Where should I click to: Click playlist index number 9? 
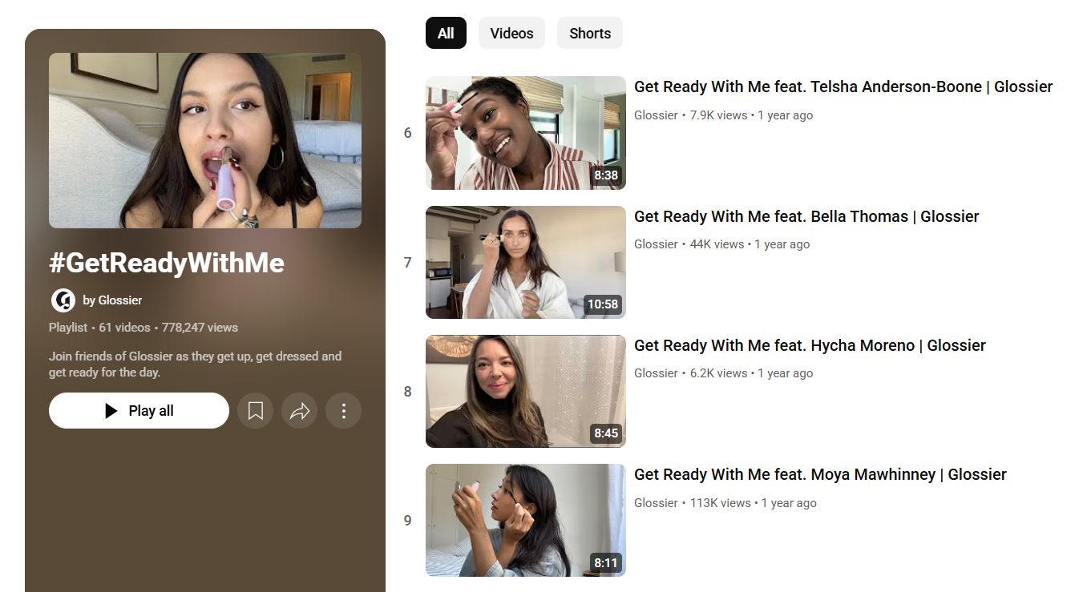407,521
